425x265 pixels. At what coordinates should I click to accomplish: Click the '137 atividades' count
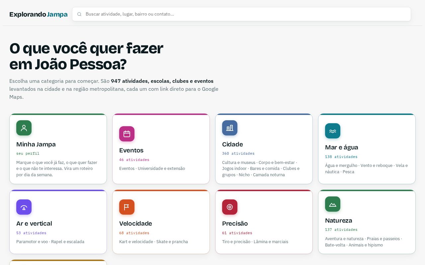click(341, 230)
